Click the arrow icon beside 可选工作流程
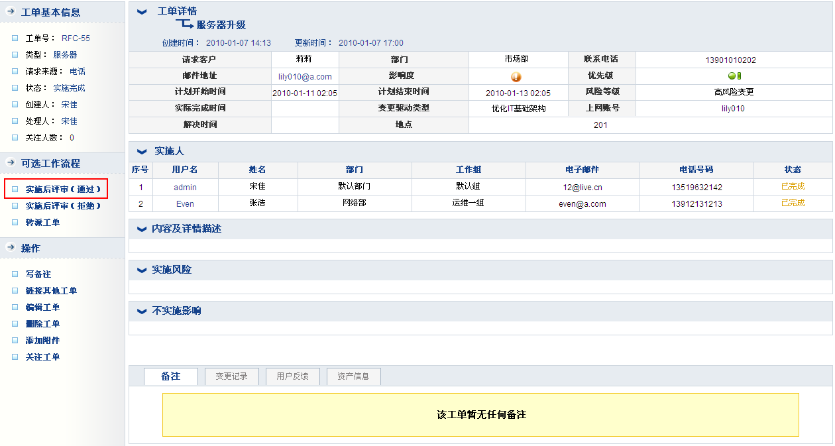 pos(10,163)
